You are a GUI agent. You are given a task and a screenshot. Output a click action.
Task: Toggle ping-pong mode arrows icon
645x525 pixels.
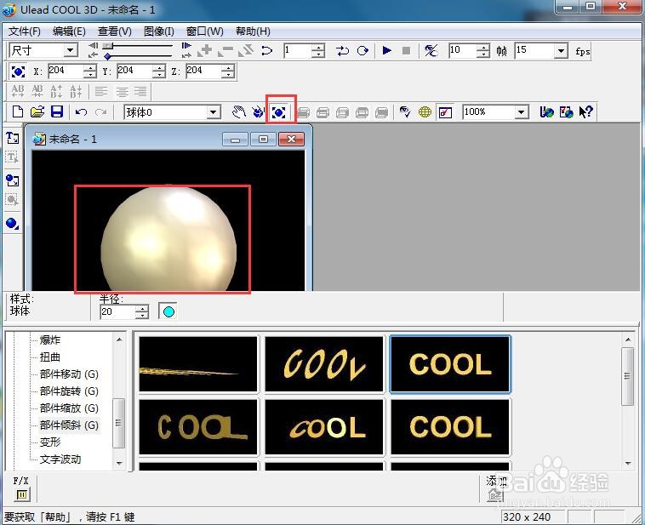[x=342, y=50]
